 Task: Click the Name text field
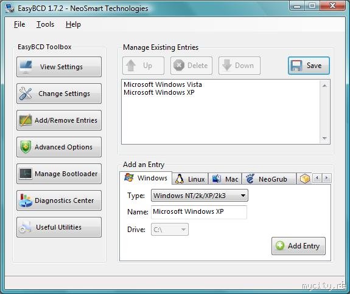tap(199, 212)
